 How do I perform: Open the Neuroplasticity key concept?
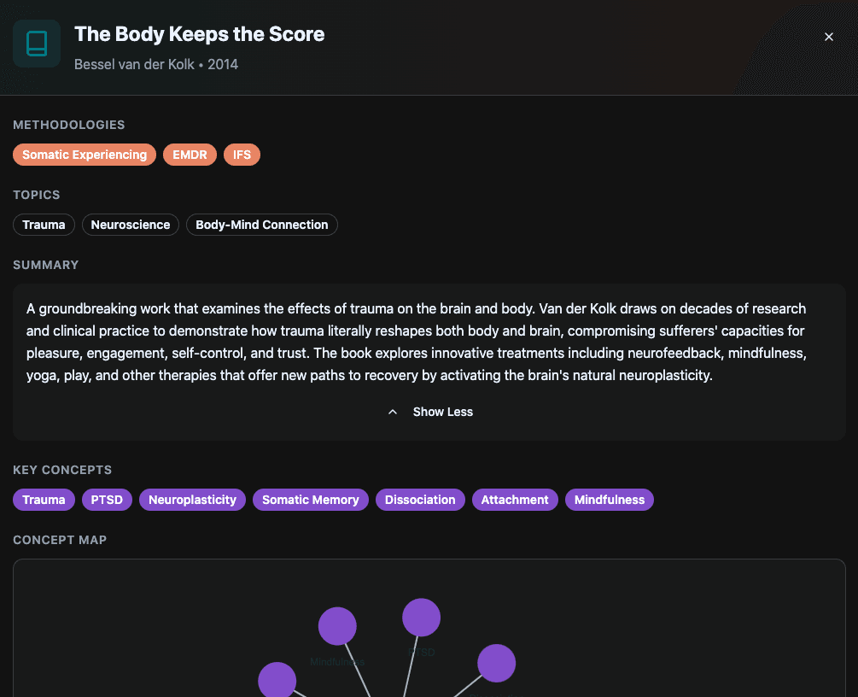[192, 500]
